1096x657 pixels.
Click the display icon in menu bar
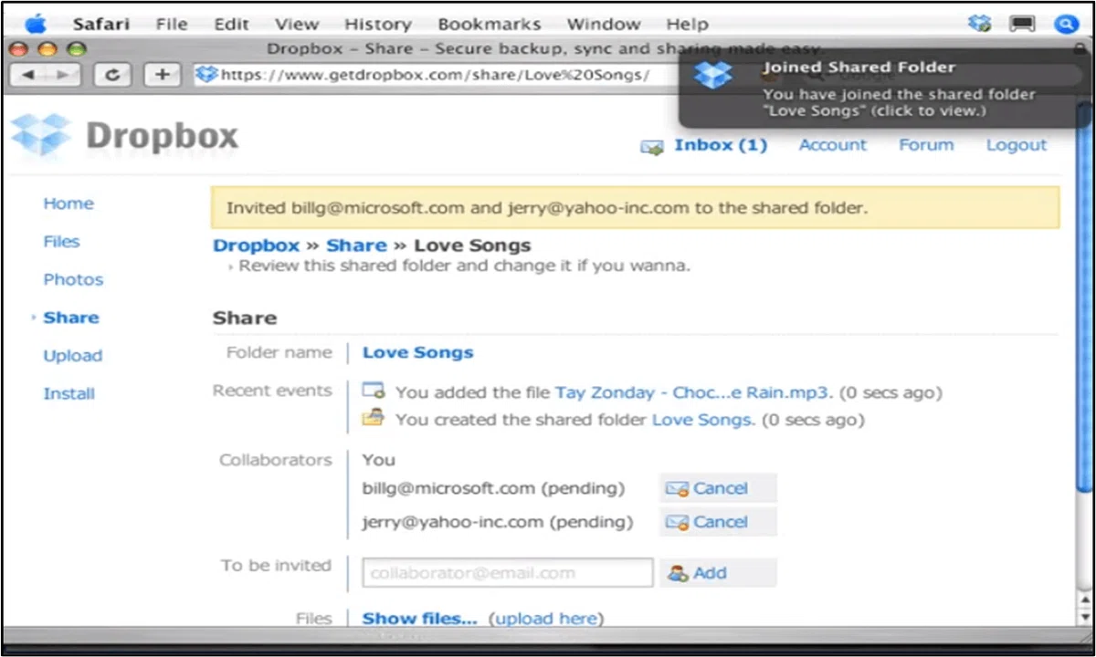1022,24
